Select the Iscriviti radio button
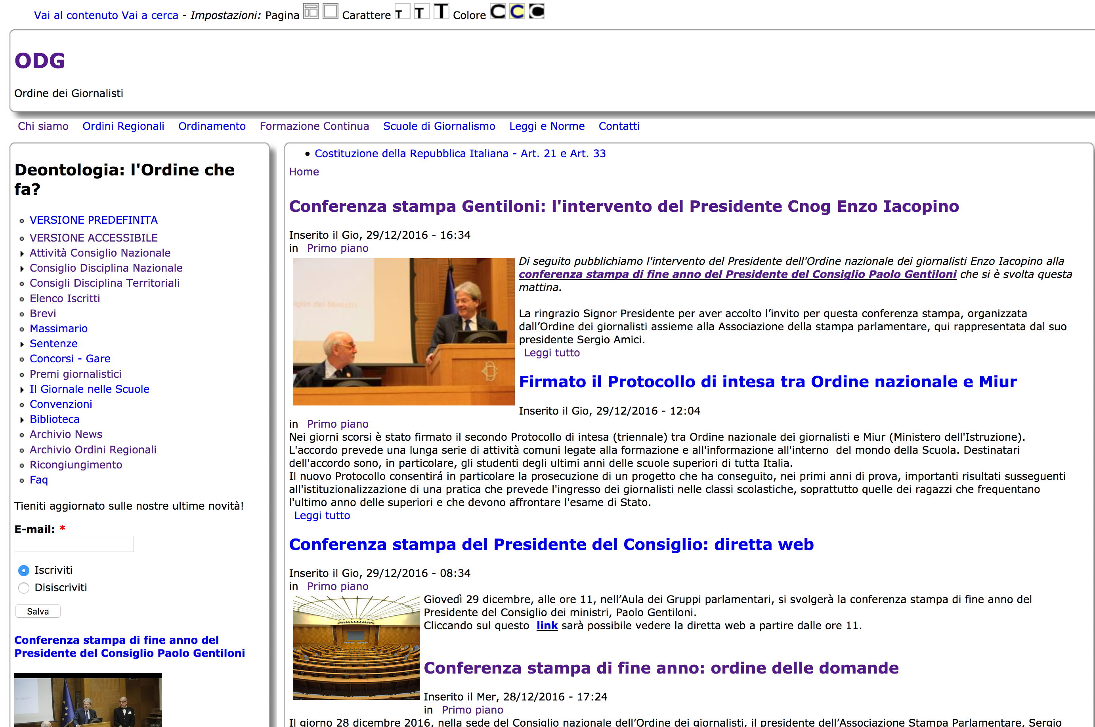Screen dimensions: 1095x727 click(x=24, y=570)
